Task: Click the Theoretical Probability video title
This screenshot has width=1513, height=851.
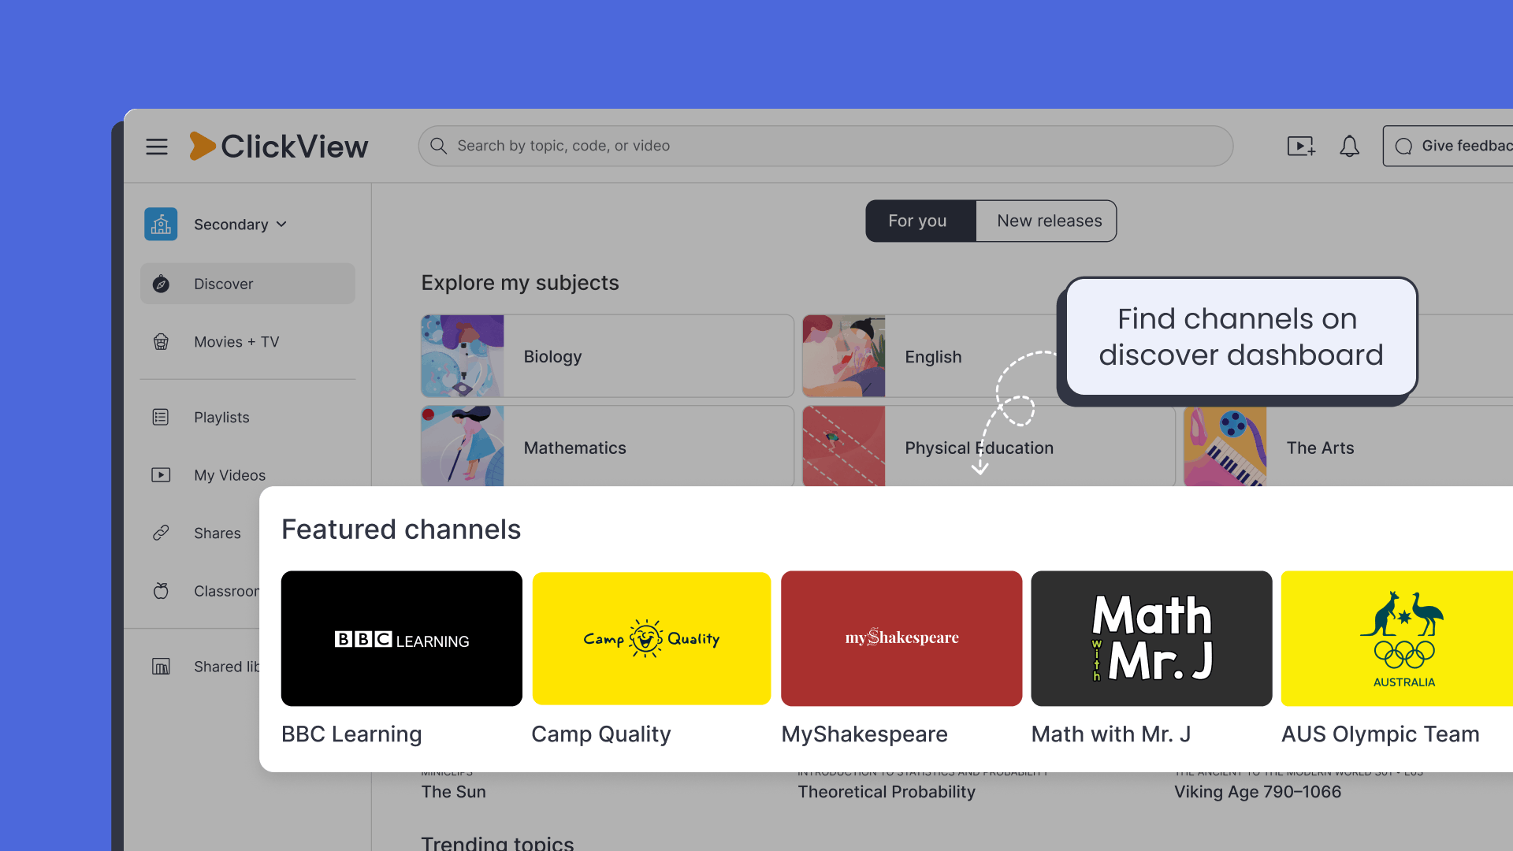Action: pyautogui.click(x=887, y=792)
